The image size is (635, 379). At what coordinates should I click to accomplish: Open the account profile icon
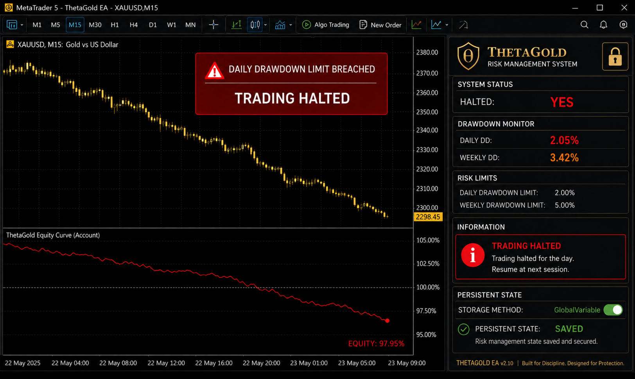(623, 25)
